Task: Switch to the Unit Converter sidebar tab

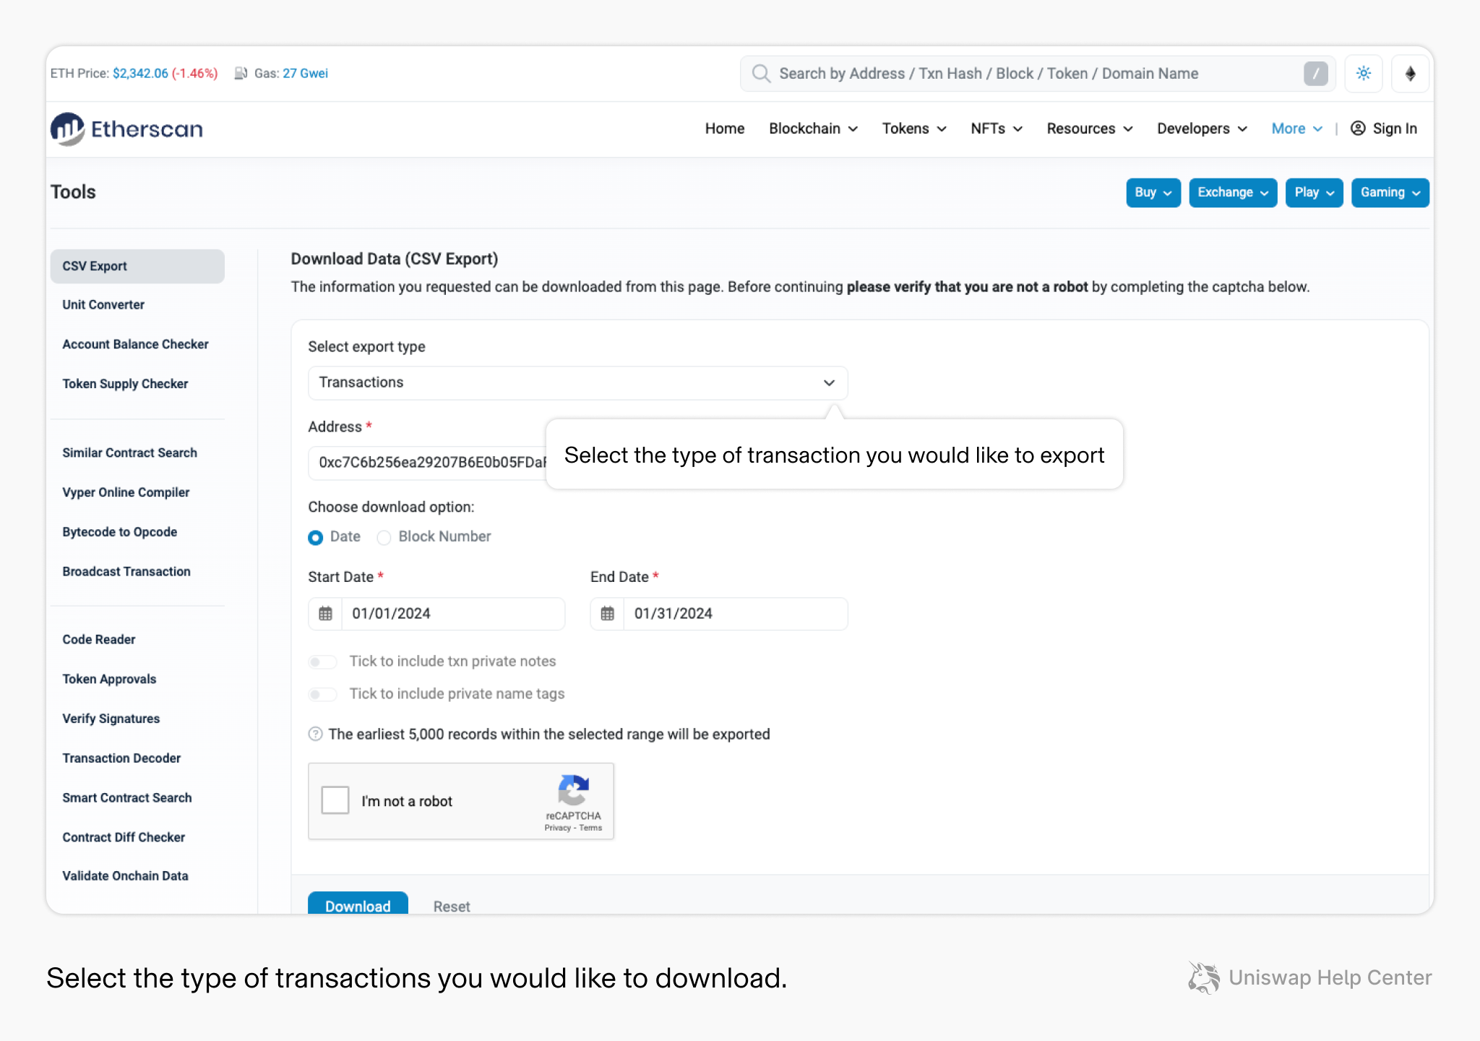Action: pos(103,304)
